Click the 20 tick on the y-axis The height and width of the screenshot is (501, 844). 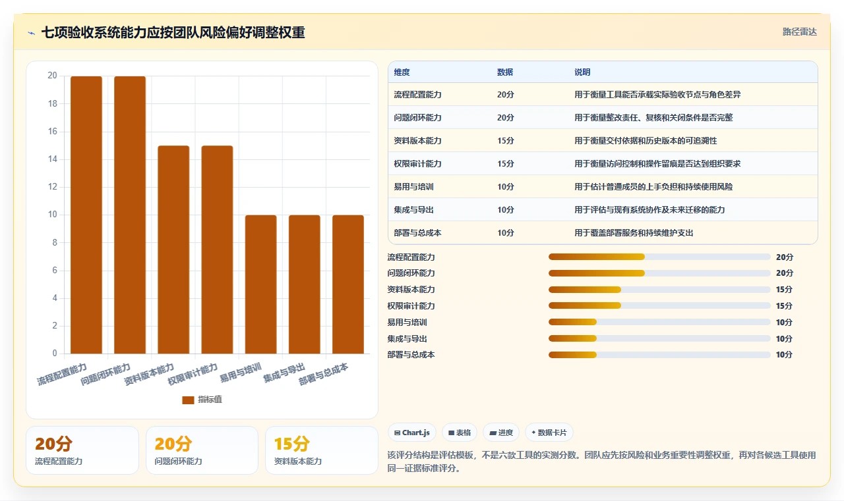click(x=52, y=76)
